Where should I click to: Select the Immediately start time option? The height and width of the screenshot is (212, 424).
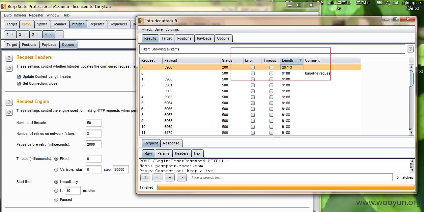tap(56, 182)
